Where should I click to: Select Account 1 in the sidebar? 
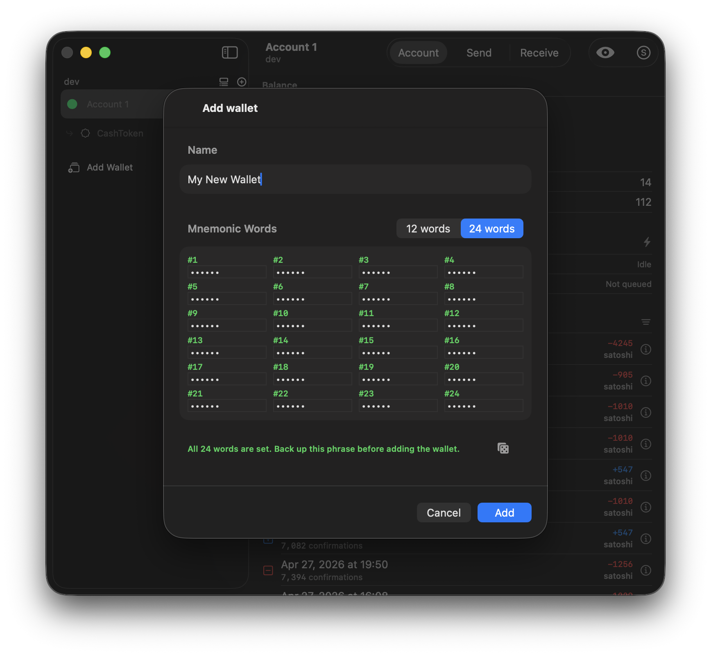point(112,104)
